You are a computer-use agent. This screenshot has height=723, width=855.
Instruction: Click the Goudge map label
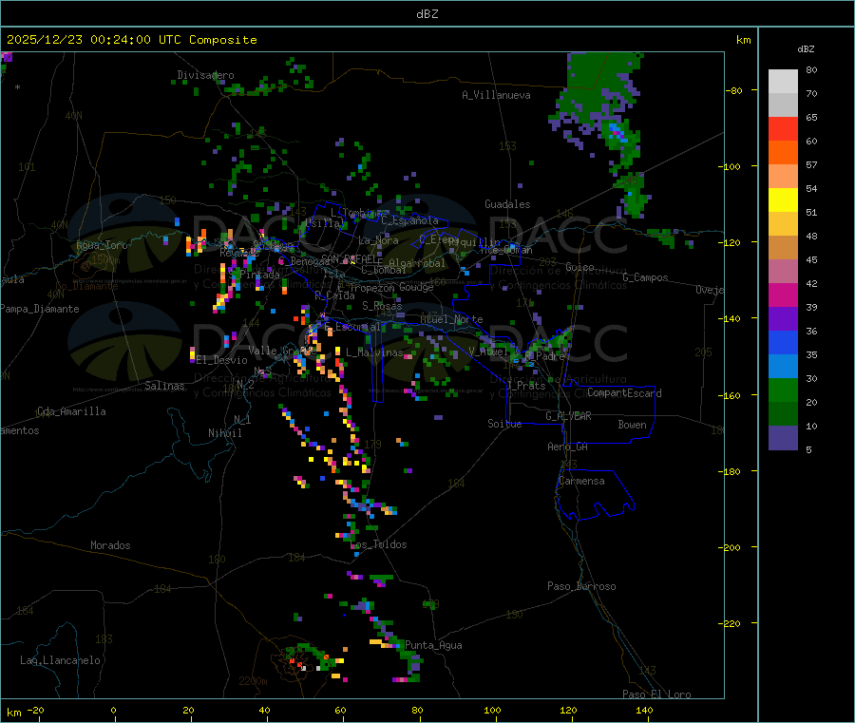coord(416,287)
